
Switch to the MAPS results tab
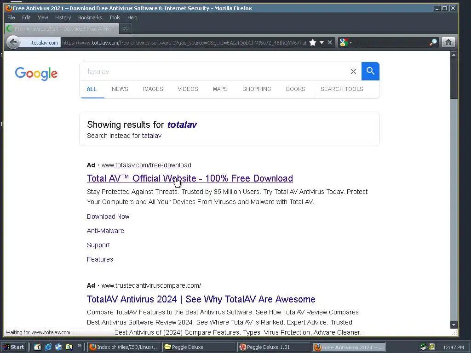[x=220, y=89]
